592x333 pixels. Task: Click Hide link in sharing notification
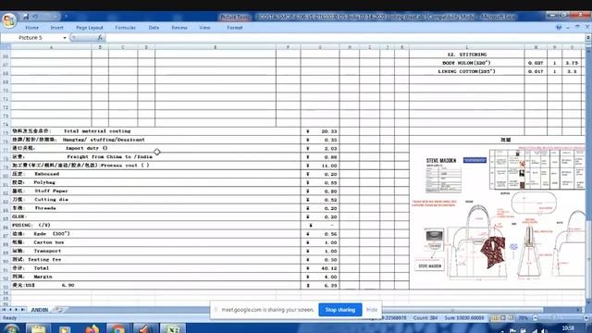372,310
